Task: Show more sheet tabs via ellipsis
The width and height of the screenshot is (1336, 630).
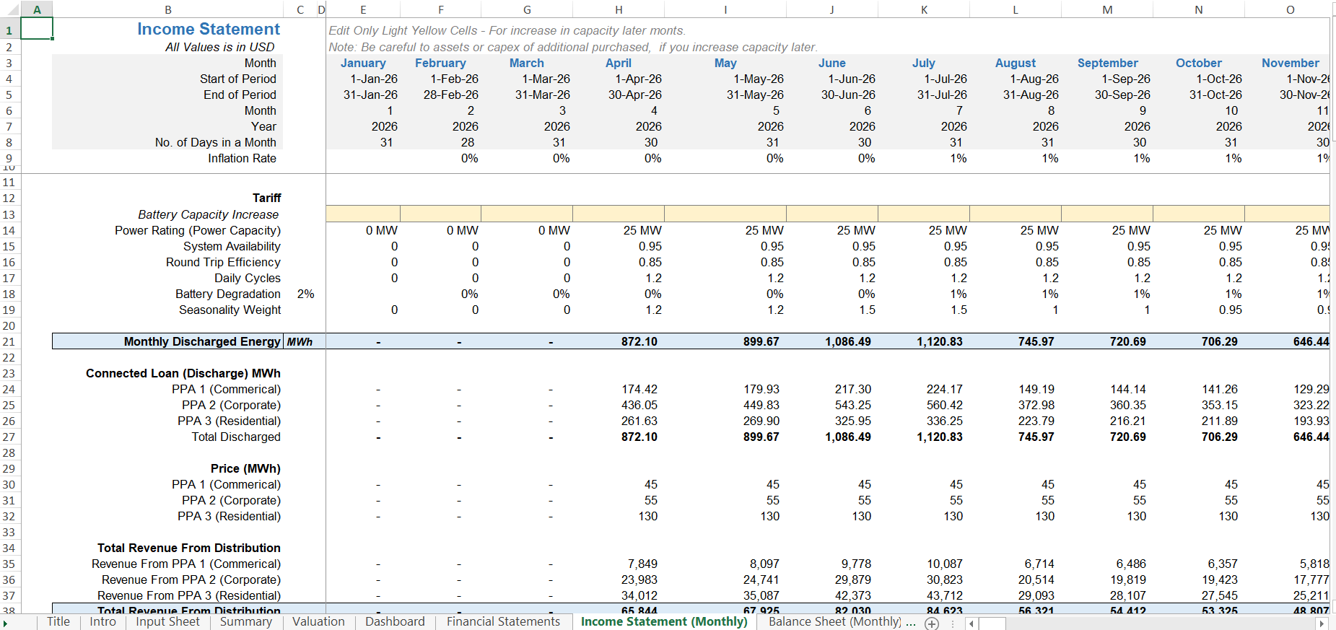Action: point(911,622)
